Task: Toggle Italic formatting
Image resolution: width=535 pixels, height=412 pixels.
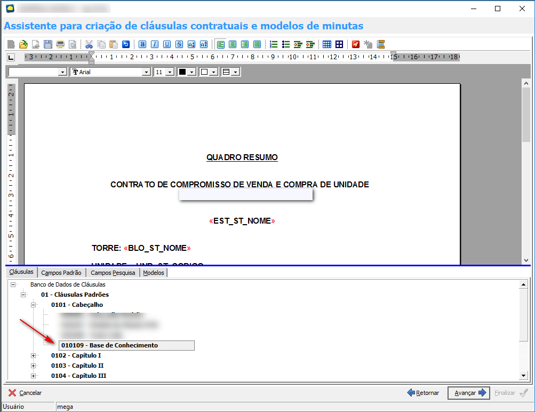Action: click(x=155, y=44)
